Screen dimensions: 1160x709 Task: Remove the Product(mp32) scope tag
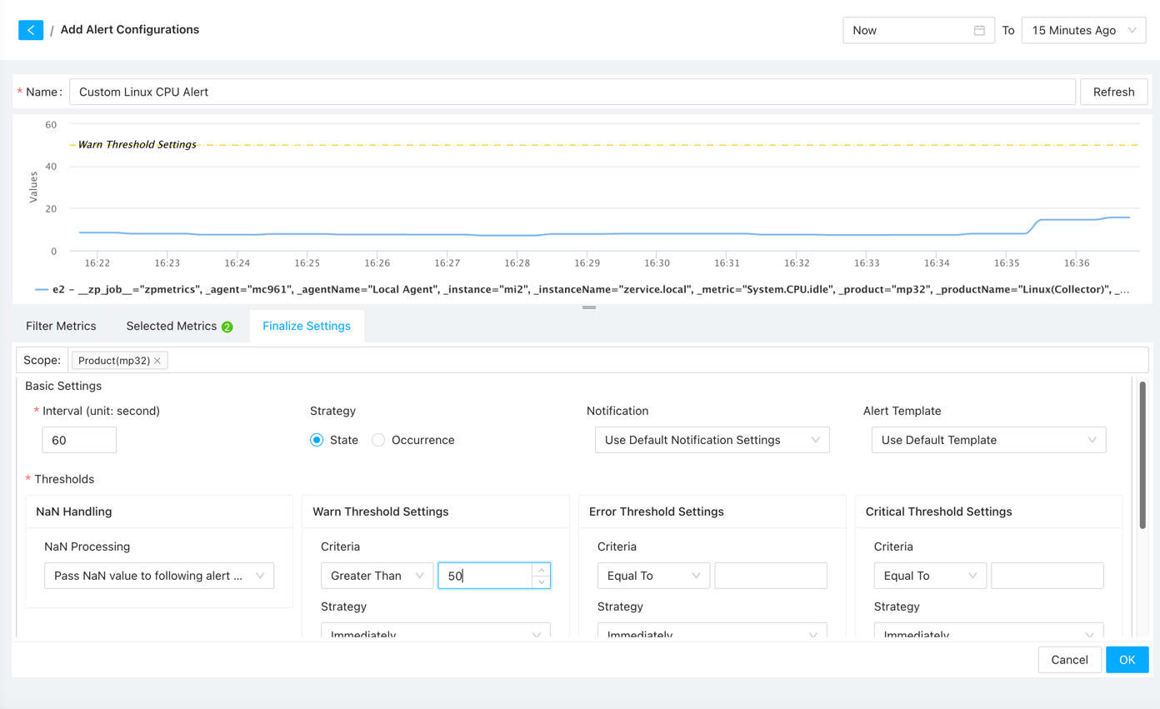tap(157, 361)
